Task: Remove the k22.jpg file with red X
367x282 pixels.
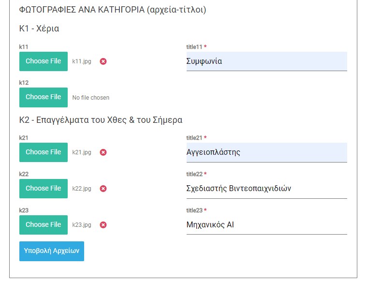Action: pos(103,189)
